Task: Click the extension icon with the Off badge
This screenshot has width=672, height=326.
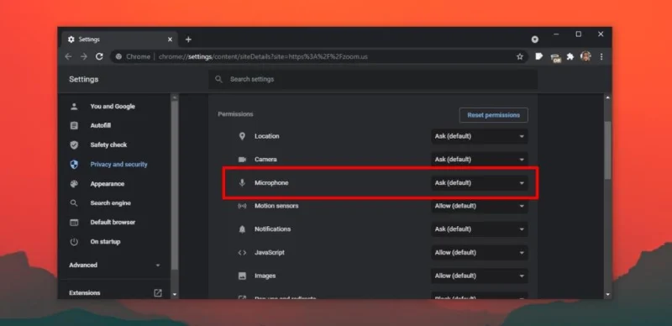Action: coord(555,58)
